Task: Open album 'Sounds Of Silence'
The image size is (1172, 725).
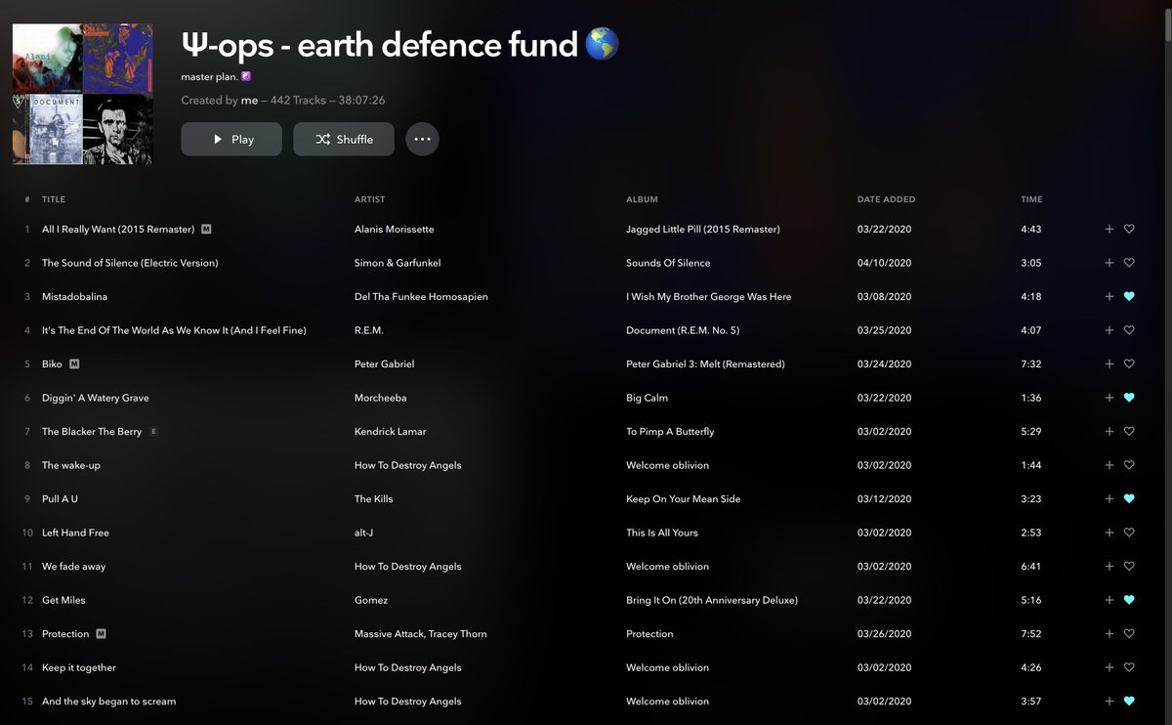Action: tap(668, 263)
